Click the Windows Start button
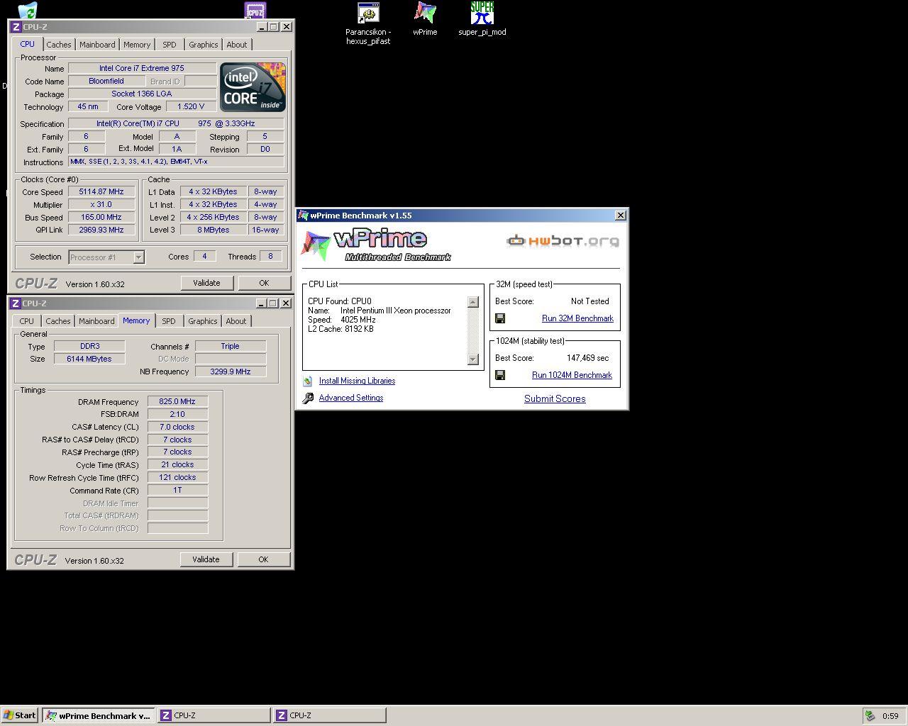 tap(20, 715)
